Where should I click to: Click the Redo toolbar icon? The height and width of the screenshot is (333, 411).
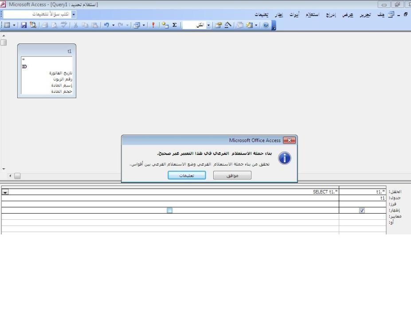click(120, 25)
